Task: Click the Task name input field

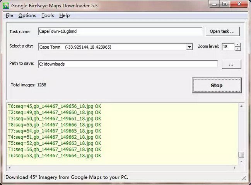Action: (x=120, y=31)
